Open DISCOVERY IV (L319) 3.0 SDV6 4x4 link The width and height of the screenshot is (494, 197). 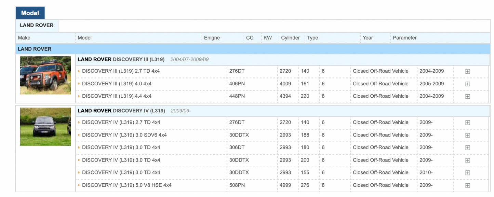click(124, 135)
